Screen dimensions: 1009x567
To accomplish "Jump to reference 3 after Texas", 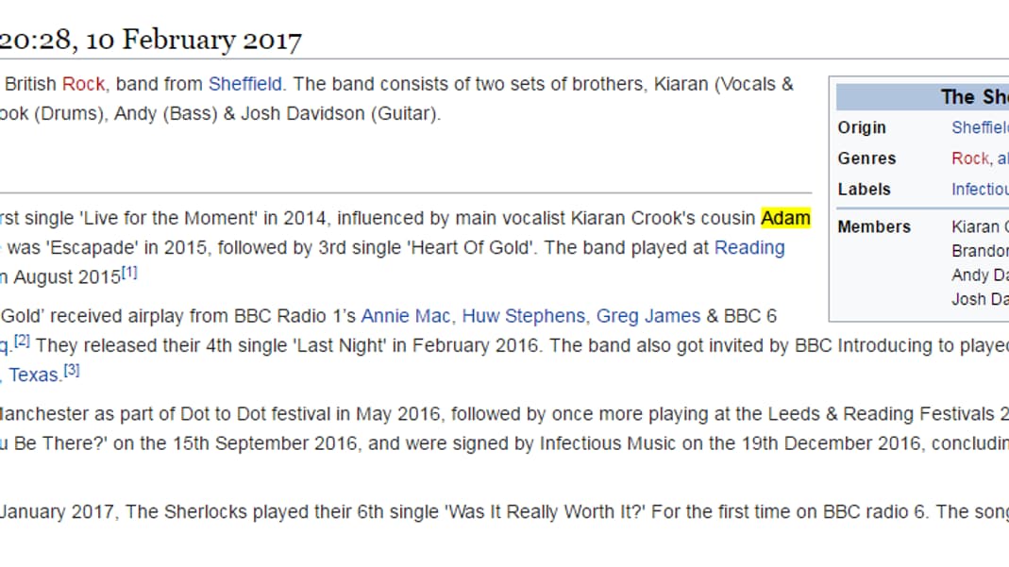I will 72,370.
